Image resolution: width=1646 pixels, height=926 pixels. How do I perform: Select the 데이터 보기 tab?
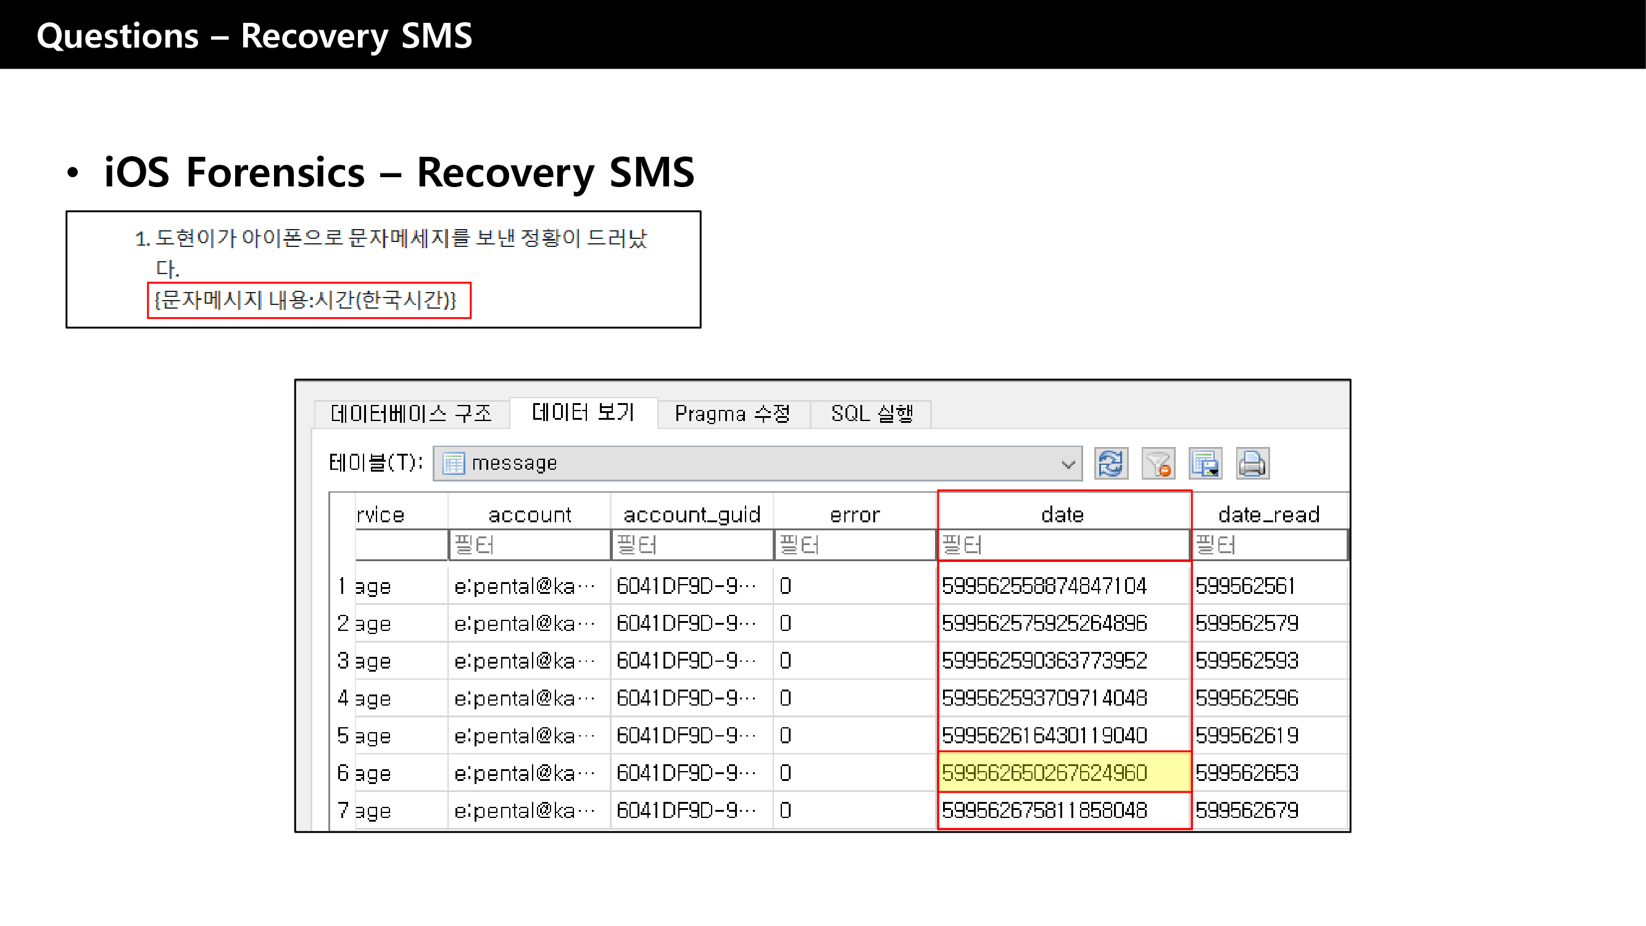click(x=583, y=412)
